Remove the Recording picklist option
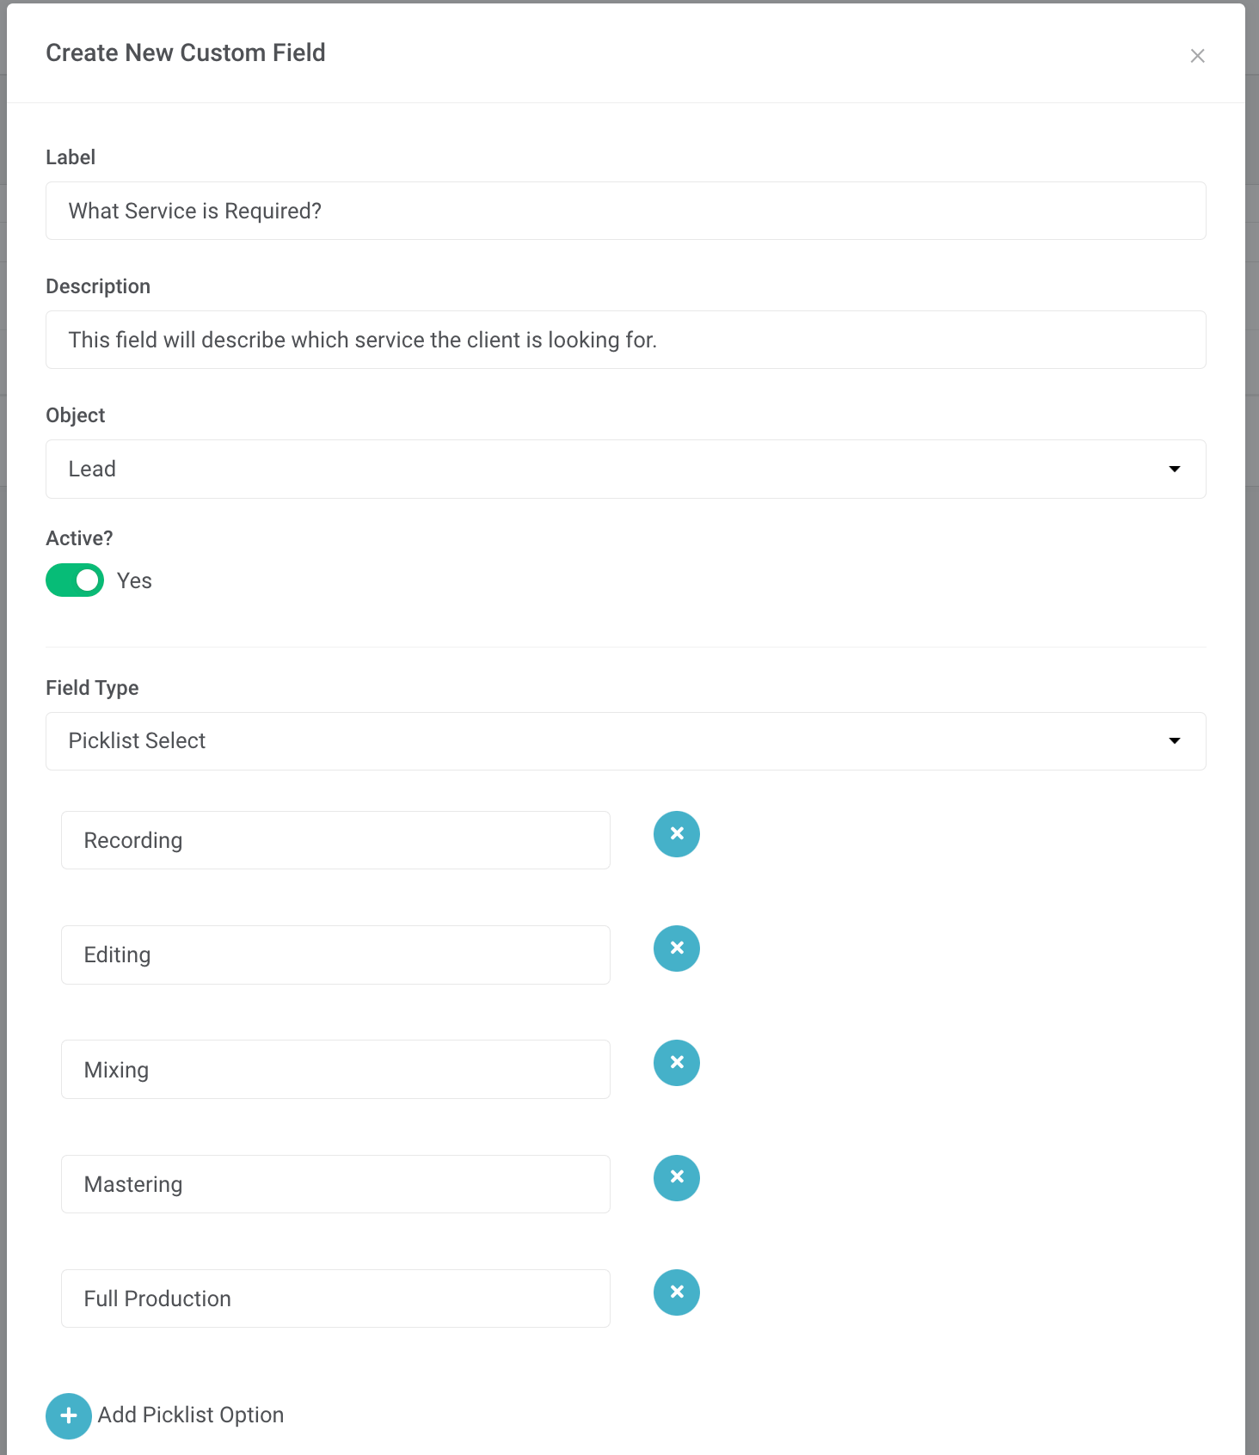 [677, 834]
